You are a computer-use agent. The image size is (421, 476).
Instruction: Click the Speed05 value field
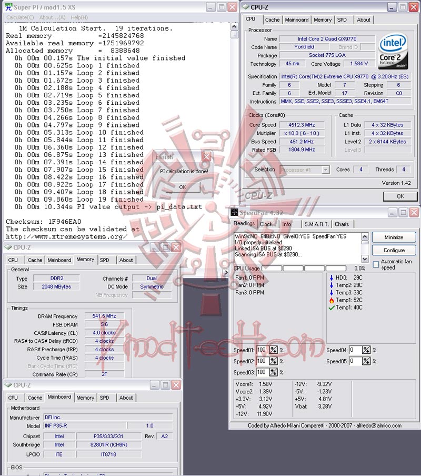click(x=356, y=361)
